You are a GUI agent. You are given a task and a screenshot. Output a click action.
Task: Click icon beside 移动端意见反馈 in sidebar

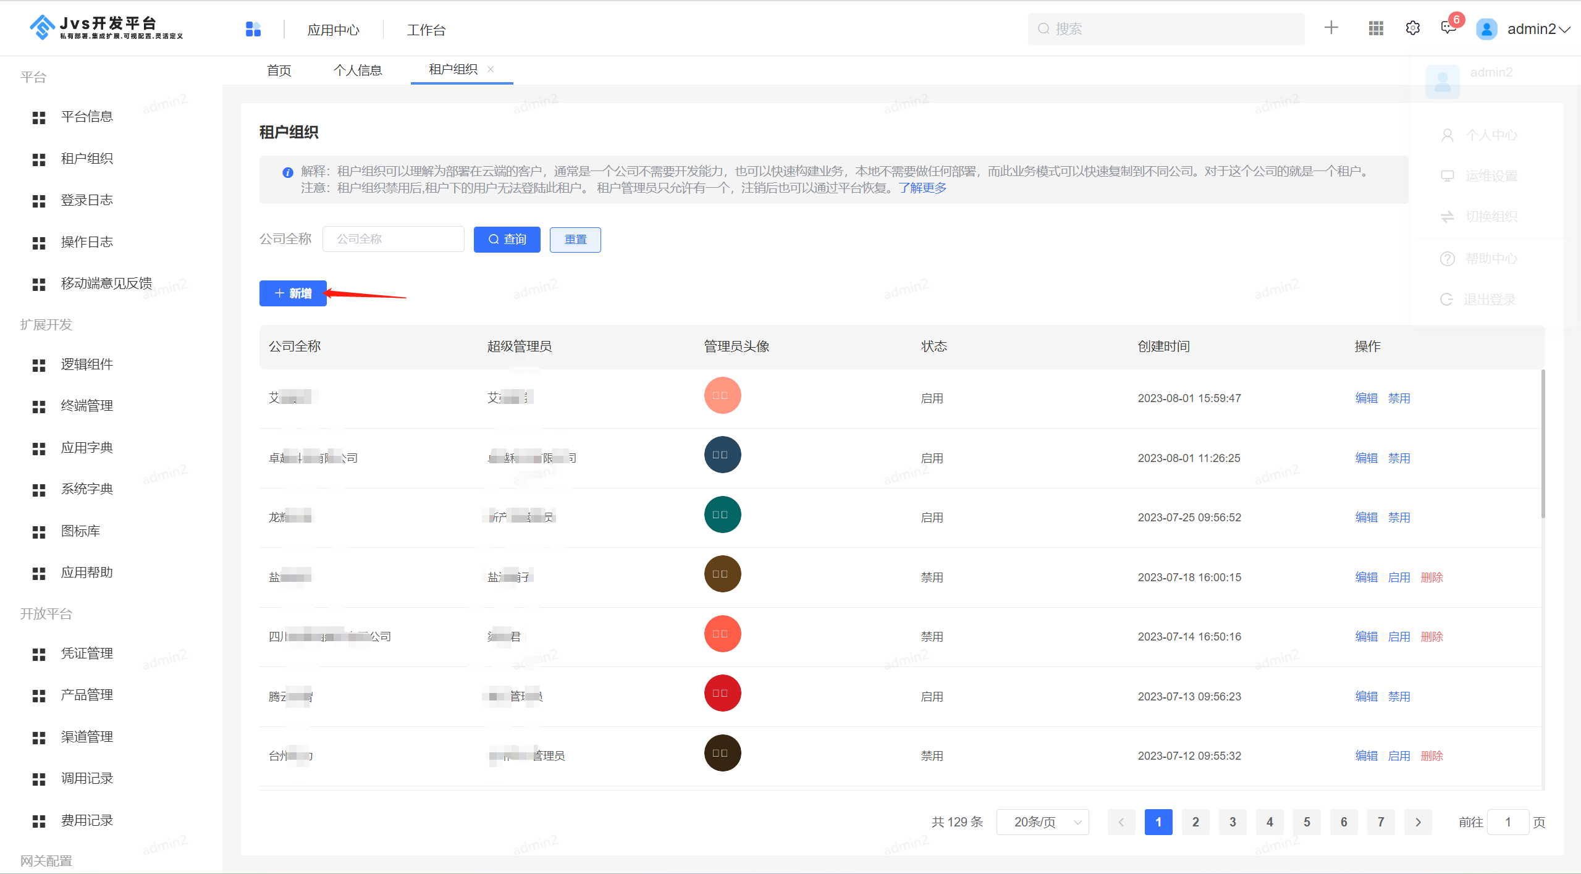[x=39, y=284]
